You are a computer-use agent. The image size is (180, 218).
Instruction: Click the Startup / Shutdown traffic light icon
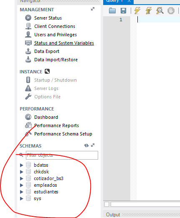click(x=28, y=80)
